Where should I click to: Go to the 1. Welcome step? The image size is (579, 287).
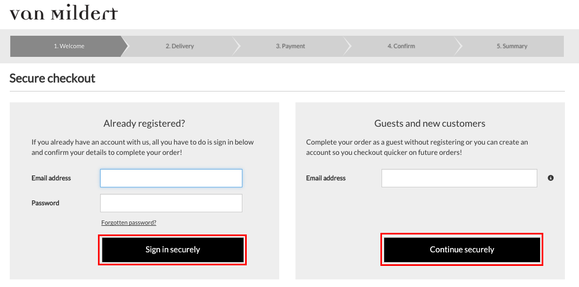coord(69,46)
